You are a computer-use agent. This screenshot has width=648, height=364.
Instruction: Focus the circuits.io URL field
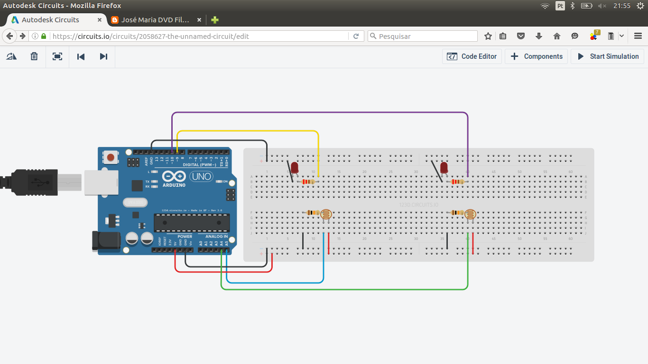click(198, 36)
